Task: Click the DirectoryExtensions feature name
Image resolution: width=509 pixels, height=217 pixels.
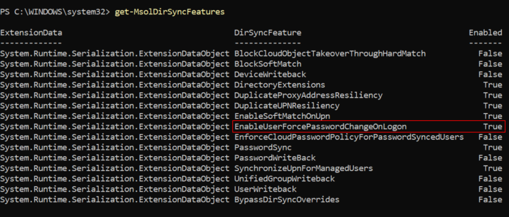Action: coord(279,85)
